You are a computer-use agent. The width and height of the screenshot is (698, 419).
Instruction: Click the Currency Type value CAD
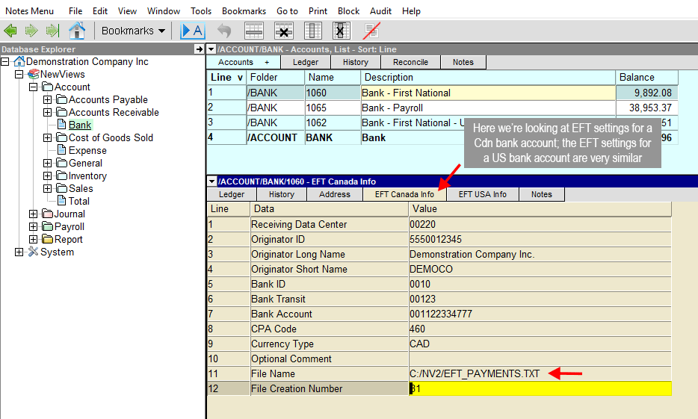click(420, 344)
